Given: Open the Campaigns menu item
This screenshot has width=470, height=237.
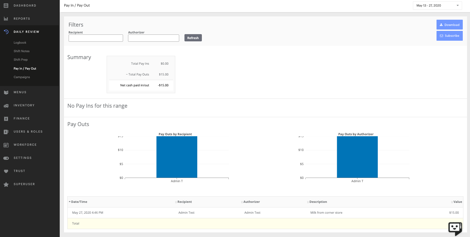Looking at the screenshot, I should point(22,77).
